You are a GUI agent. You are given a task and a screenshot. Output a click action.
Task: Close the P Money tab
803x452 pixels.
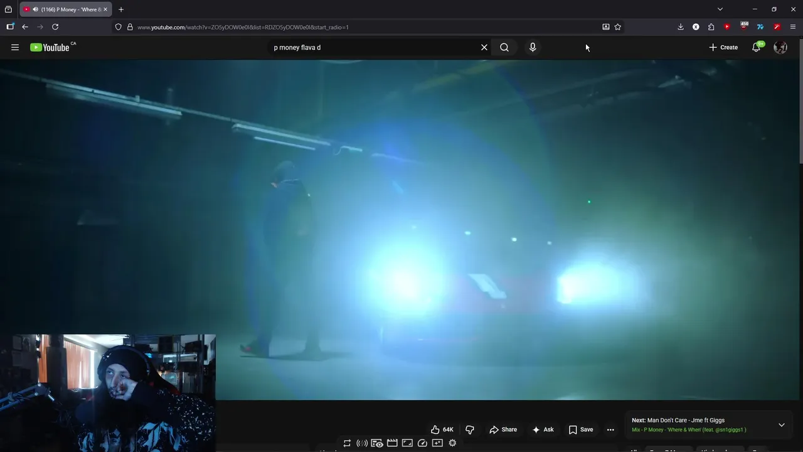click(105, 9)
